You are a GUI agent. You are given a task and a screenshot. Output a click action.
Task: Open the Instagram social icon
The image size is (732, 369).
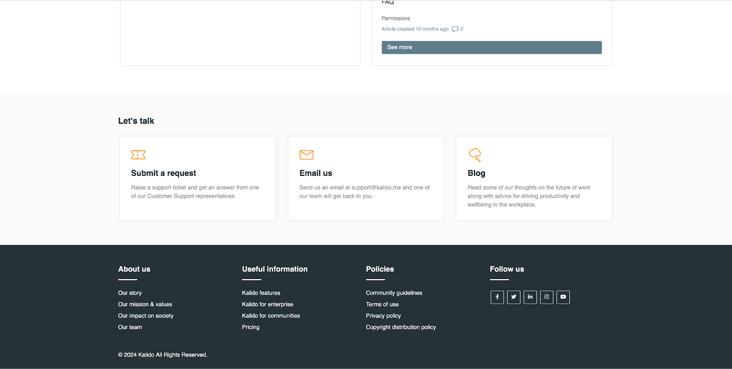click(546, 297)
